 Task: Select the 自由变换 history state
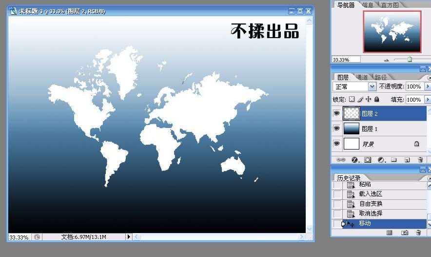[371, 204]
